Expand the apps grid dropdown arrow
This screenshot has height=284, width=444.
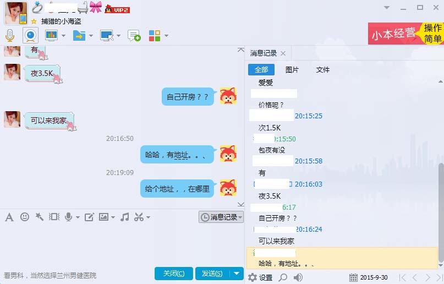pyautogui.click(x=166, y=36)
